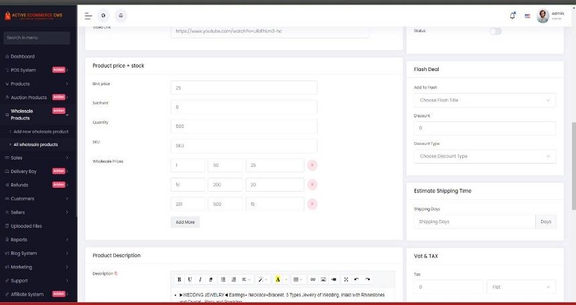This screenshot has height=305, width=576.
Task: Click the Active Ecommerce CMS logo
Action: tap(33, 16)
